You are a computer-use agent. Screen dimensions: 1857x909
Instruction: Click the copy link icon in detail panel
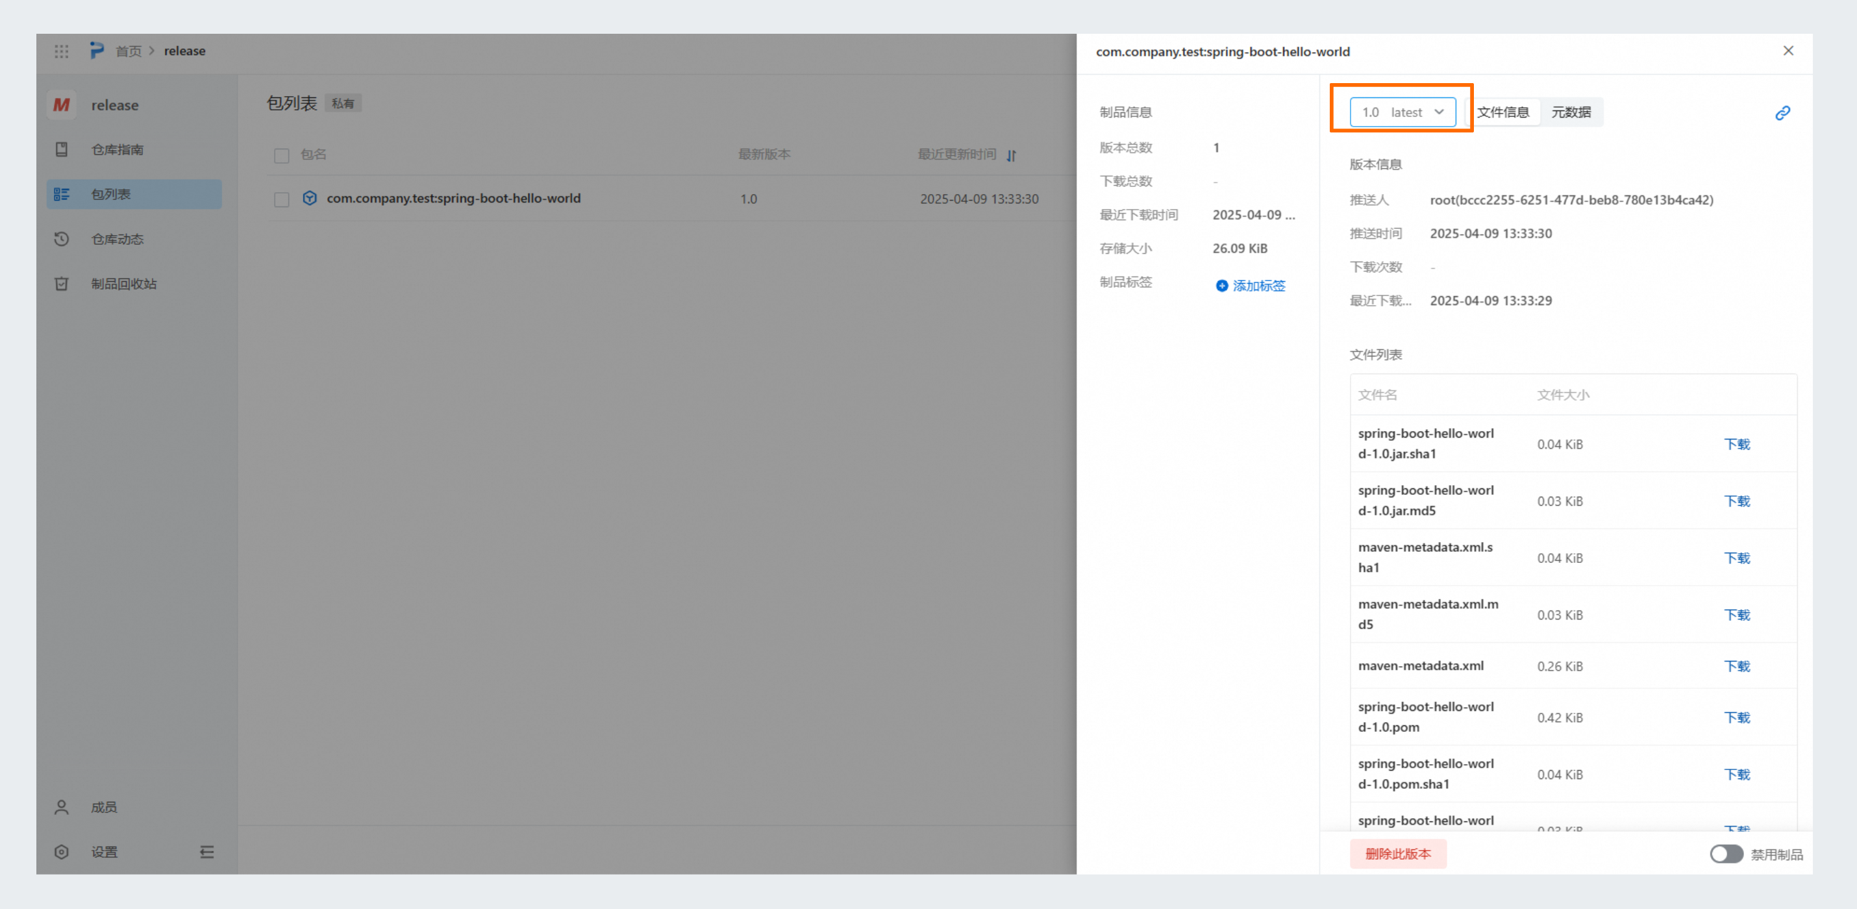tap(1782, 113)
